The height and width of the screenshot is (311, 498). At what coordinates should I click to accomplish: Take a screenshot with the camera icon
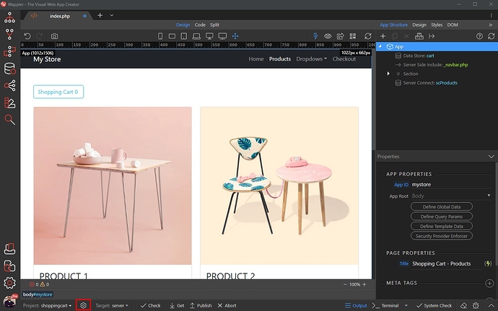click(x=54, y=36)
